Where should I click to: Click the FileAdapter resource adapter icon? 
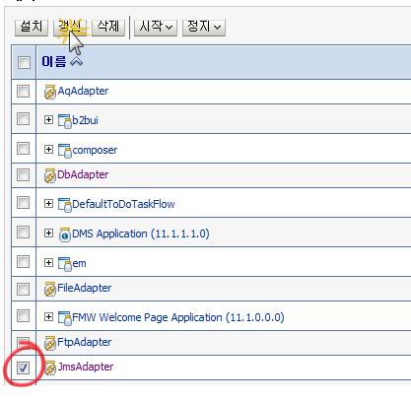coord(50,289)
